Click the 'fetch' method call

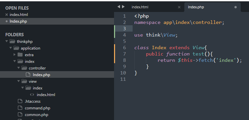206,60
